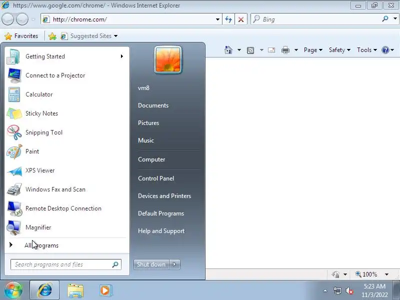
Task: Show All Programs list
Action: (x=67, y=245)
